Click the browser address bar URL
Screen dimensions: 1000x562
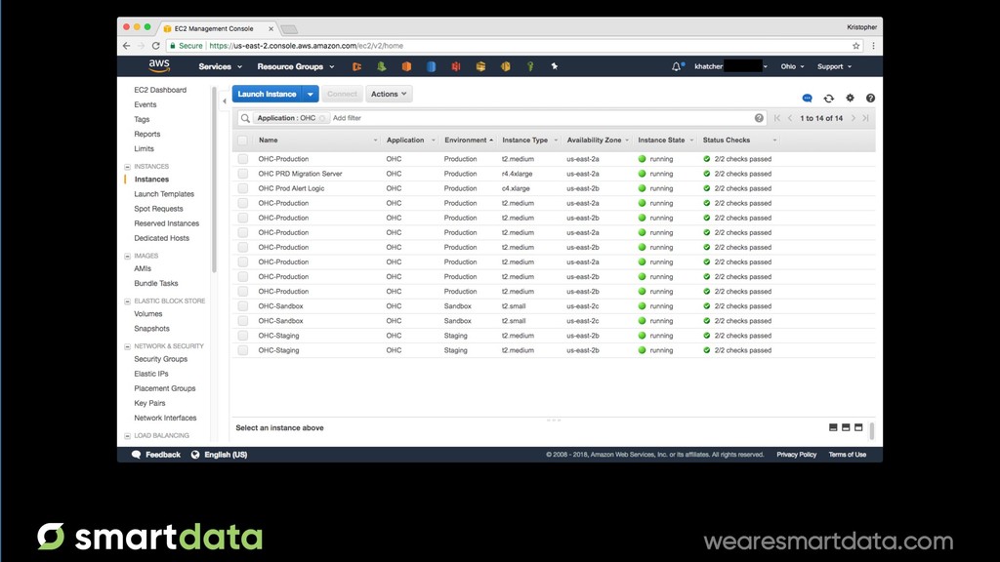(306, 46)
